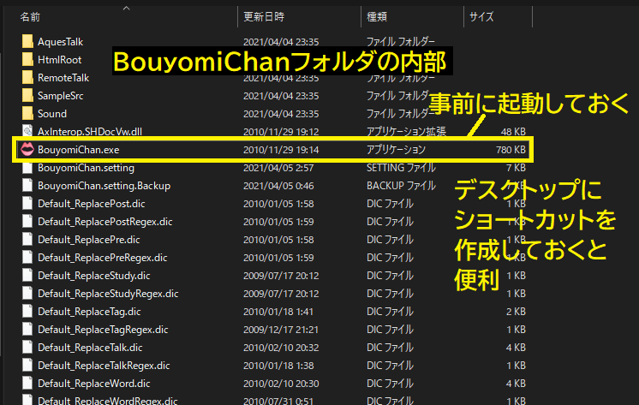
Task: Click the Default_ReplaceTag.dic file icon
Action: point(27,312)
